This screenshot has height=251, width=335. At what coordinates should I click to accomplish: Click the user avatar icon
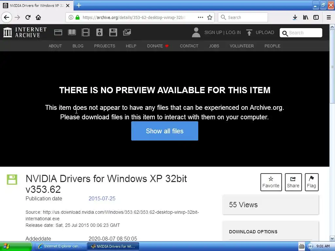click(x=196, y=32)
